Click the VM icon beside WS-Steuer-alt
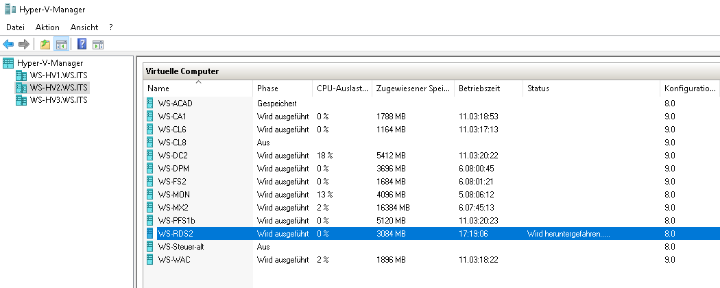 pos(149,247)
